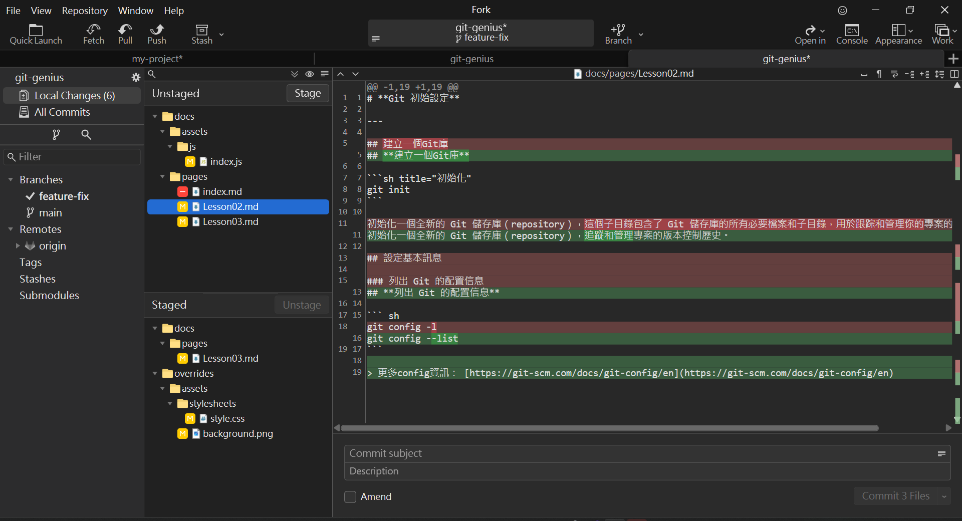Click the Stash toolbar icon

pos(202,34)
